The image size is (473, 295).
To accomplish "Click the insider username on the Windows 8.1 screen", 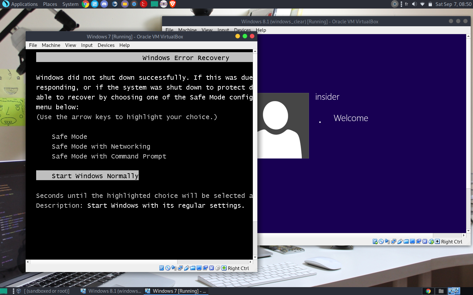I will [x=327, y=97].
